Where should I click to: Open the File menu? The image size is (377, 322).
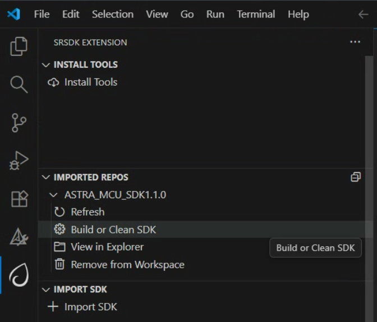click(42, 15)
